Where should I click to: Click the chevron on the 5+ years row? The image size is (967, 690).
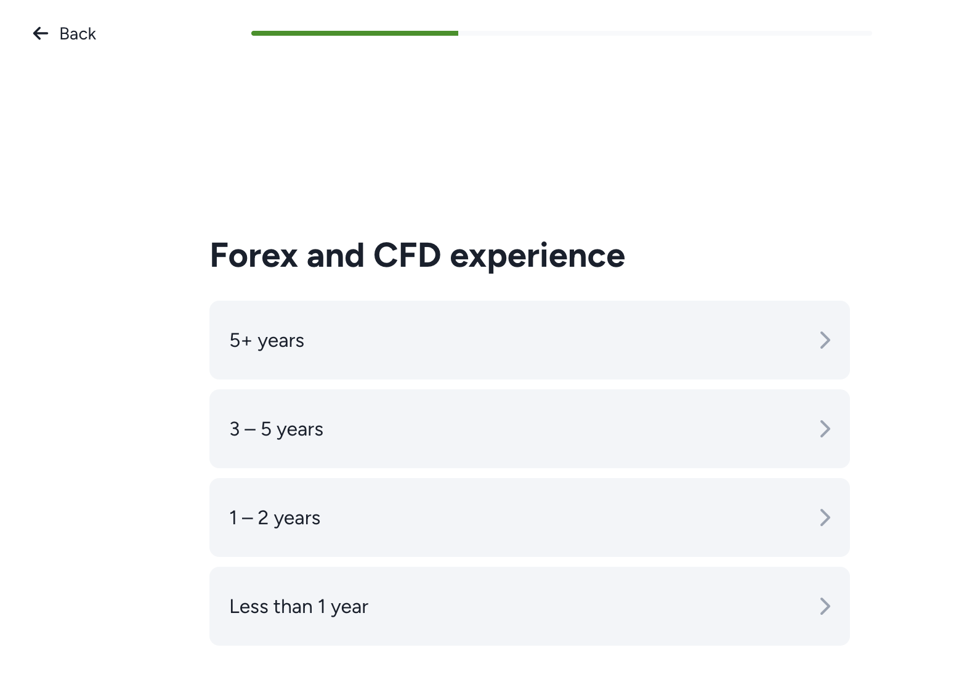[x=825, y=340]
